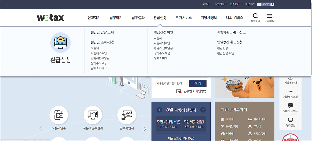Go to previous month in 지방세 캘린더

point(159,110)
